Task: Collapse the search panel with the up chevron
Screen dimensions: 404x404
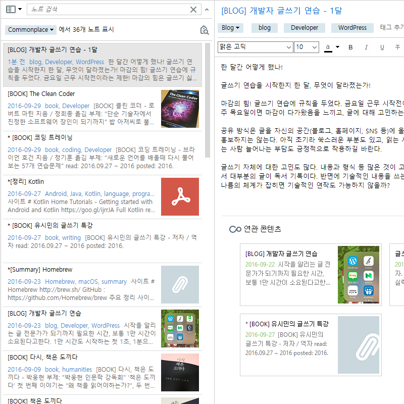Action: point(207,9)
